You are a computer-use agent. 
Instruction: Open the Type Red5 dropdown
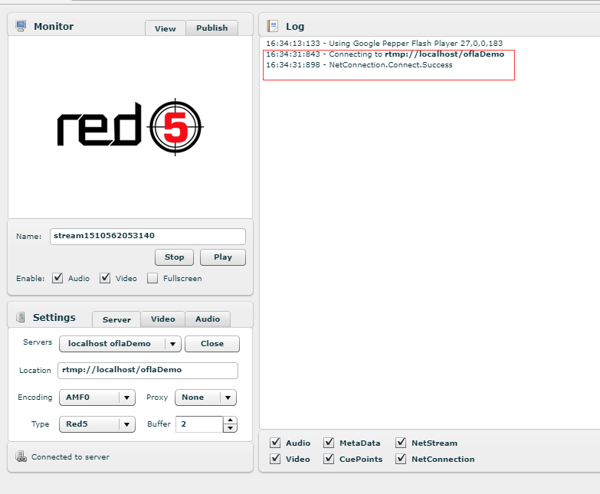pyautogui.click(x=97, y=424)
